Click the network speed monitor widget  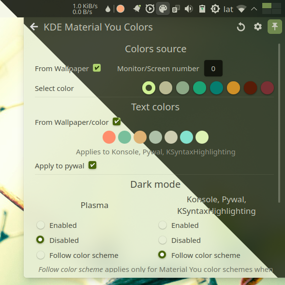click(x=85, y=9)
